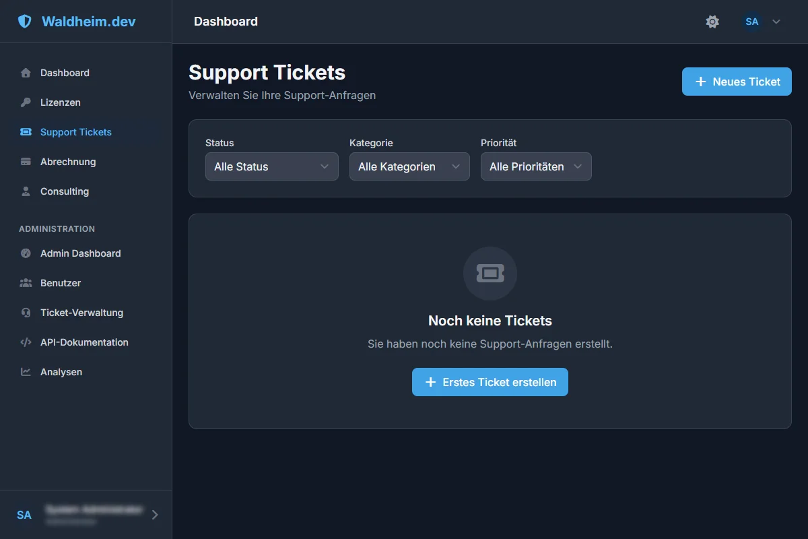Open the Priorität filter dropdown
Viewport: 808px width, 539px height.
(x=536, y=166)
